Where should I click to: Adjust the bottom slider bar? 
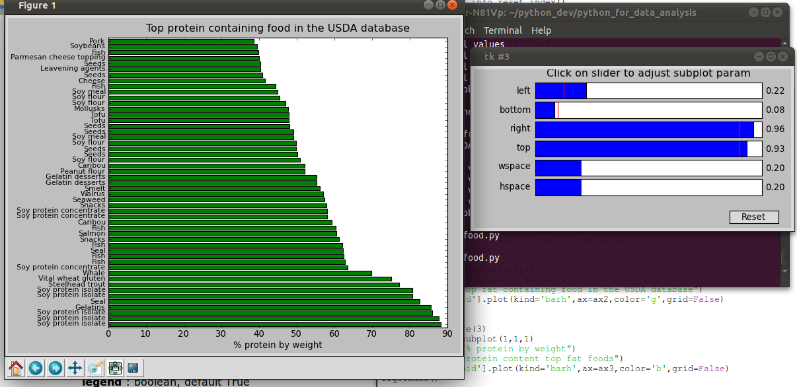pos(648,110)
